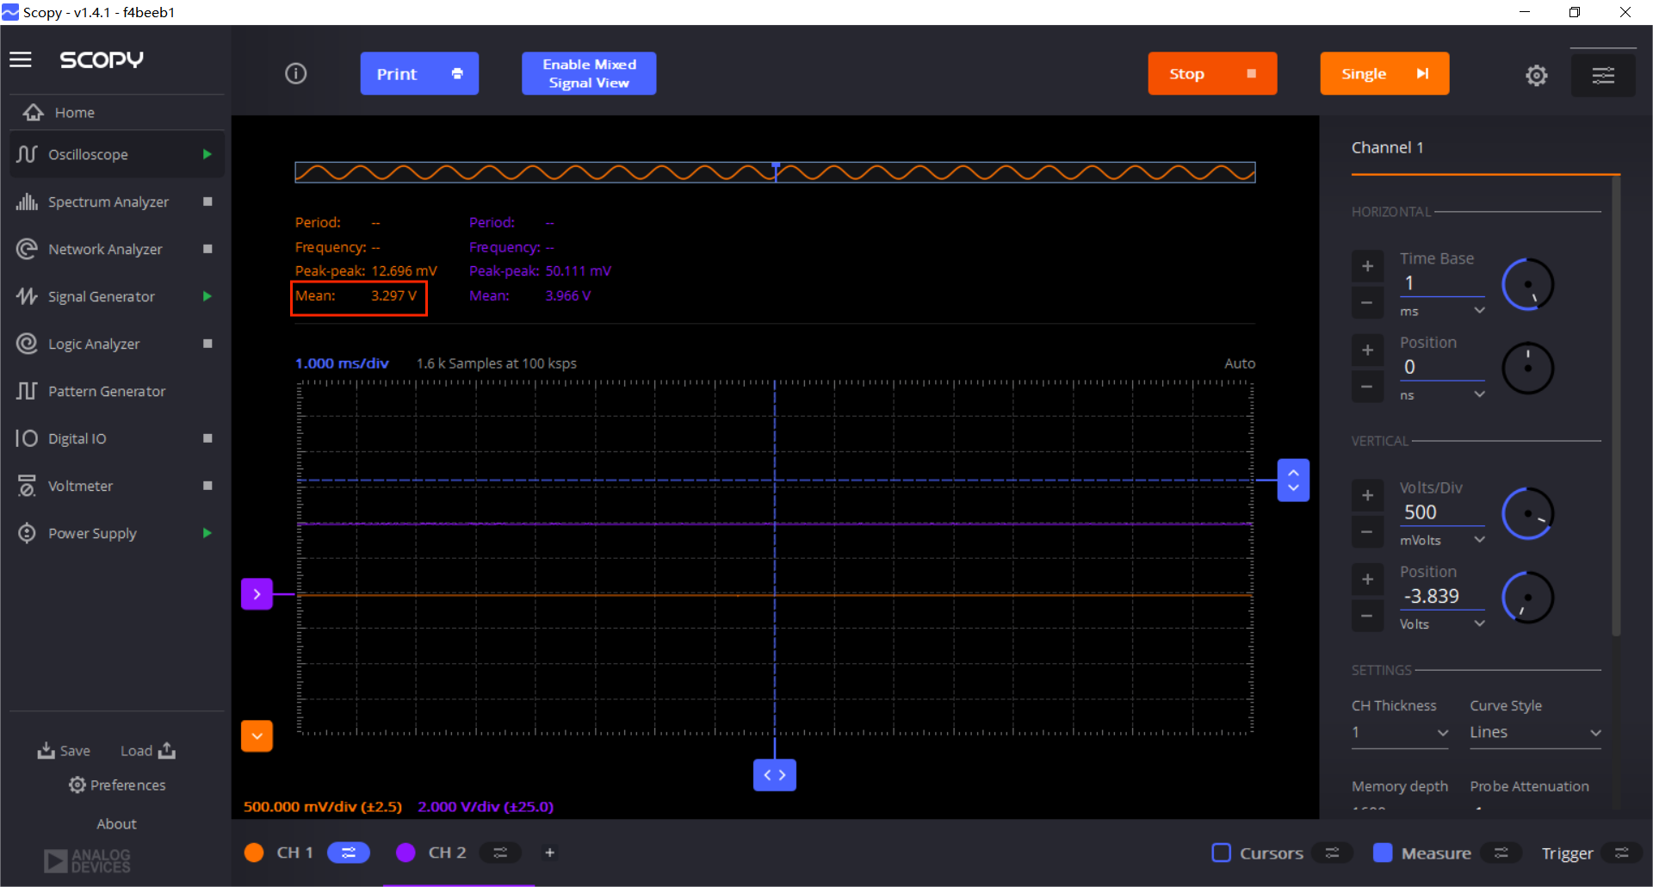
Task: Click the Spectrum Analyzer icon
Action: (27, 202)
